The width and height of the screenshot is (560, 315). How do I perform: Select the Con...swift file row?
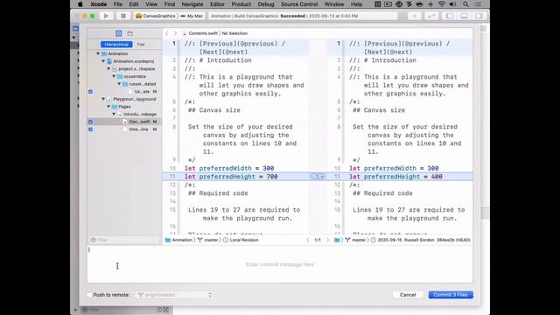click(124, 122)
